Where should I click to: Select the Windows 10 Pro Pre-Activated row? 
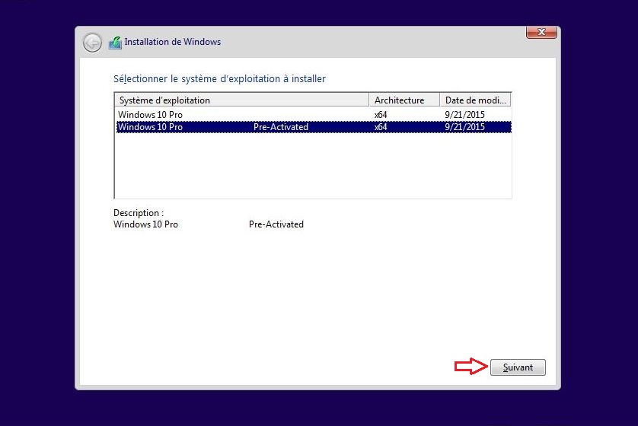pos(314,127)
